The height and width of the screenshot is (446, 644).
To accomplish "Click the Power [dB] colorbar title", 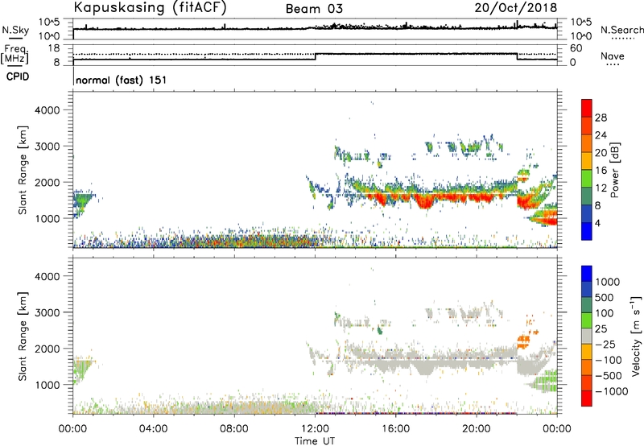I will point(615,170).
